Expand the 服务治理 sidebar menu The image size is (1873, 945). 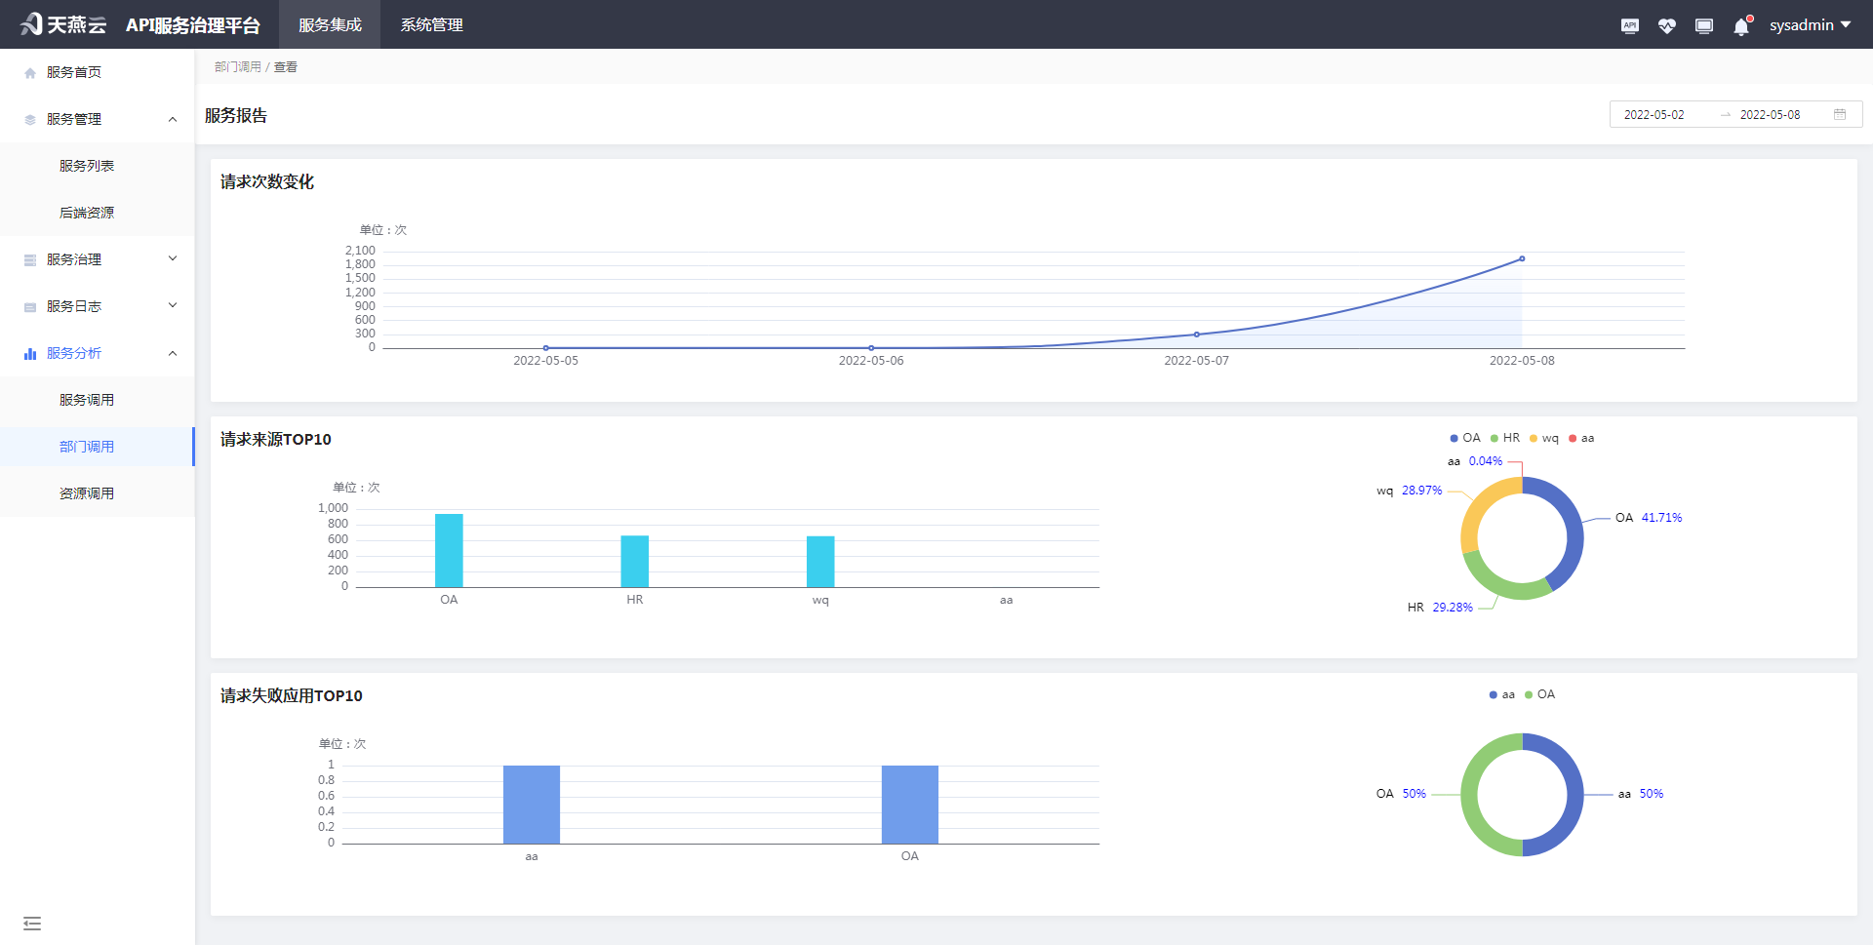[98, 259]
